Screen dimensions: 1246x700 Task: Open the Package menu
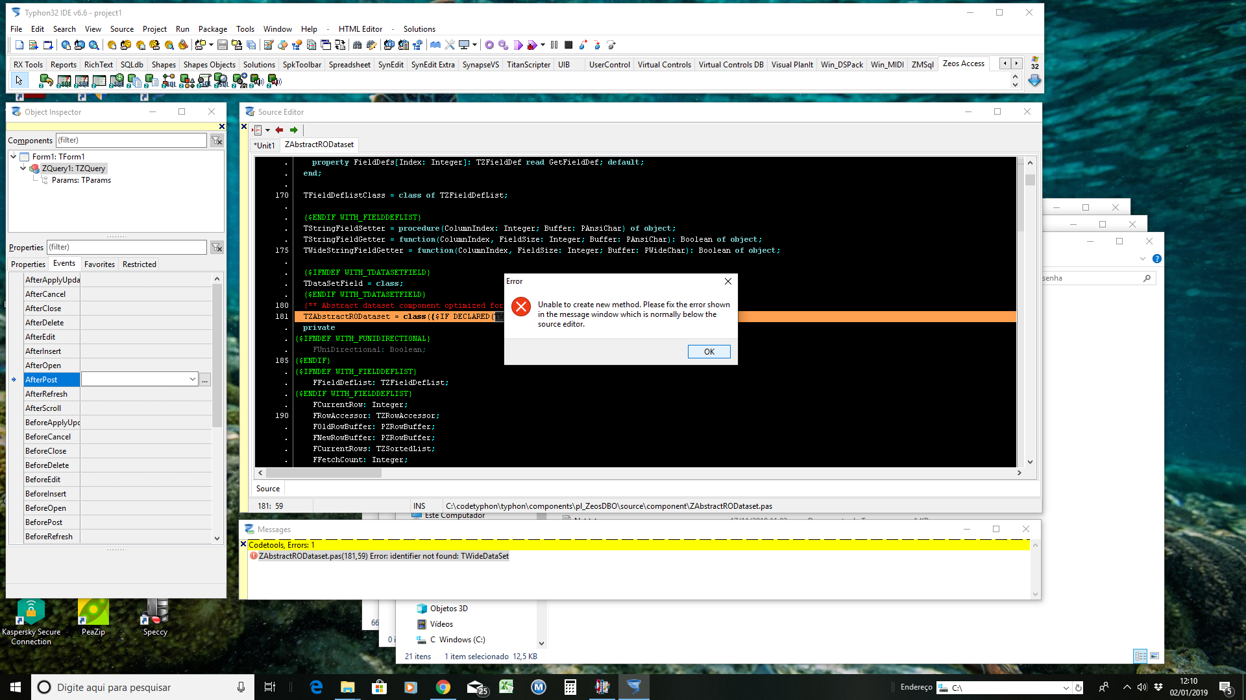point(213,29)
